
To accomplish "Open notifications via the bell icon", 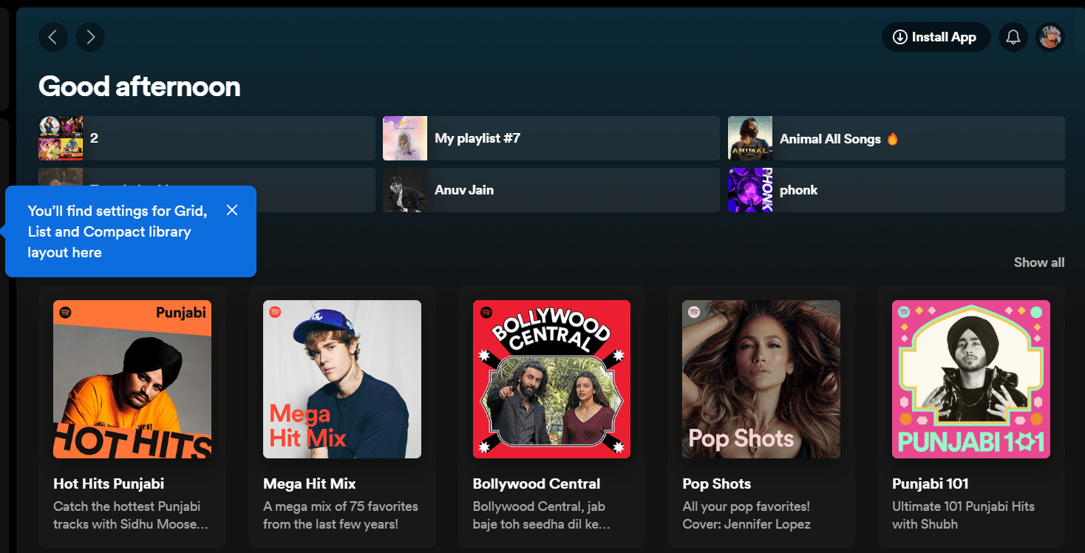I will click(1013, 37).
